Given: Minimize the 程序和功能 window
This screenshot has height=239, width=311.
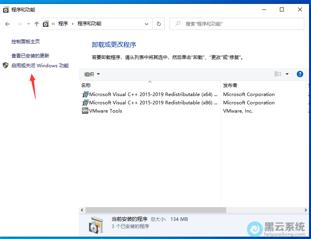Looking at the screenshot, I should (x=264, y=9).
